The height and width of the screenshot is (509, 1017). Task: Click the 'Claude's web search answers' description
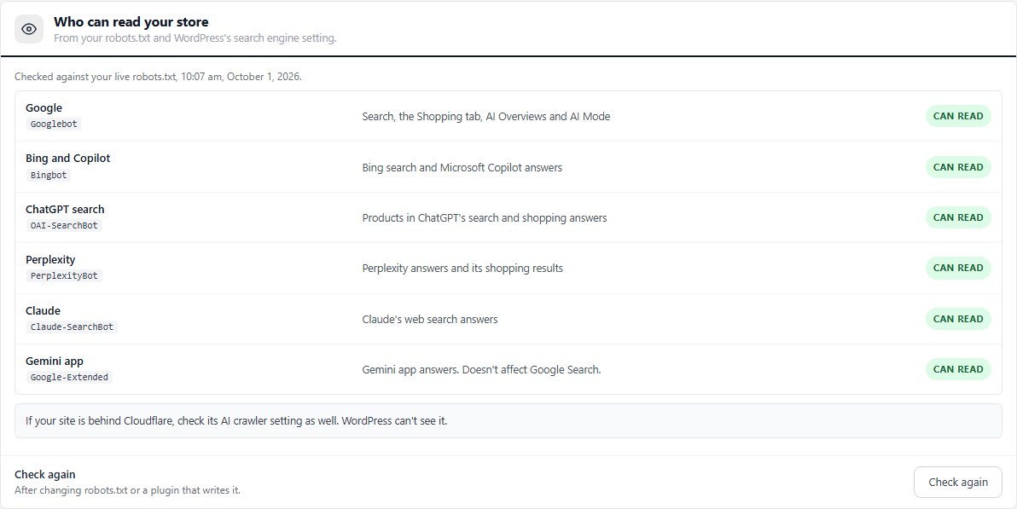(430, 319)
